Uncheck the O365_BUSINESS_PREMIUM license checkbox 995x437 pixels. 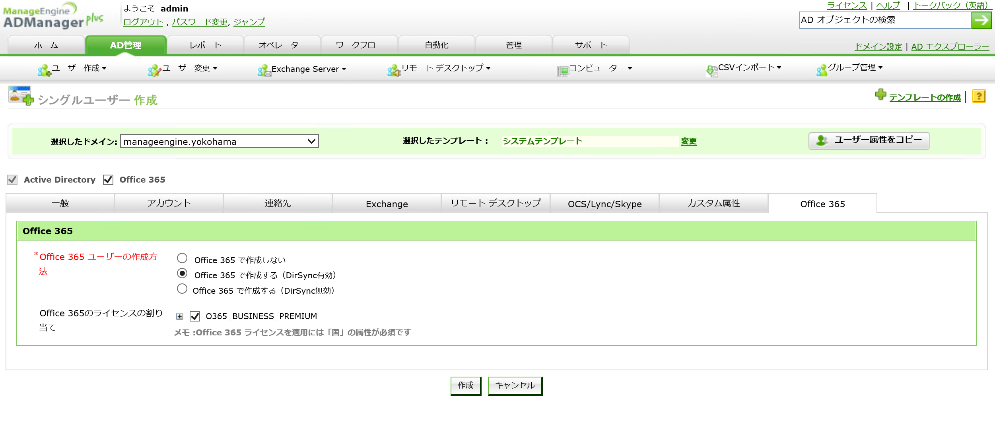coord(195,316)
